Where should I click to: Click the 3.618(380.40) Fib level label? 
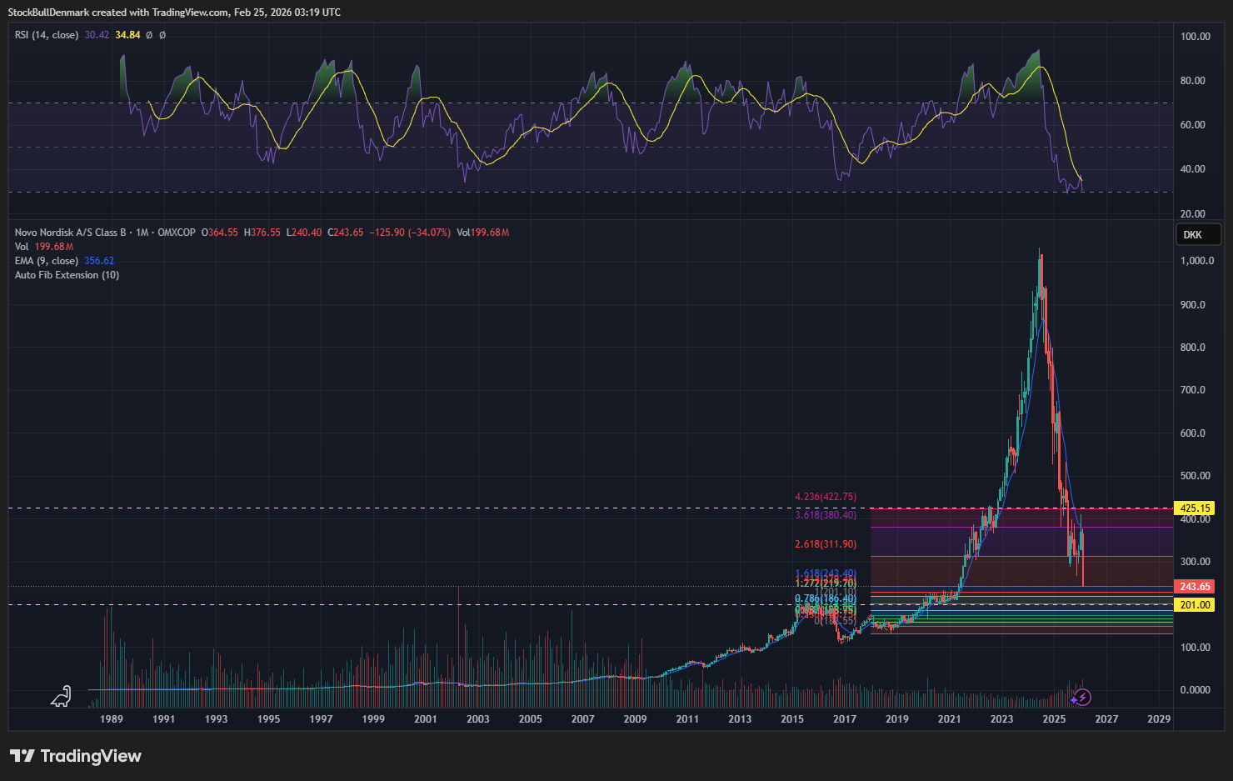click(826, 515)
